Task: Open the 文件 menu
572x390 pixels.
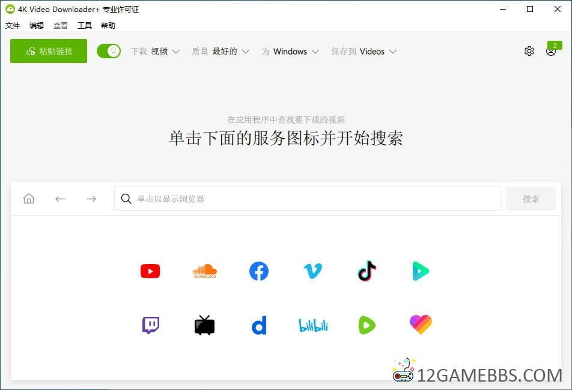Action: pyautogui.click(x=13, y=26)
